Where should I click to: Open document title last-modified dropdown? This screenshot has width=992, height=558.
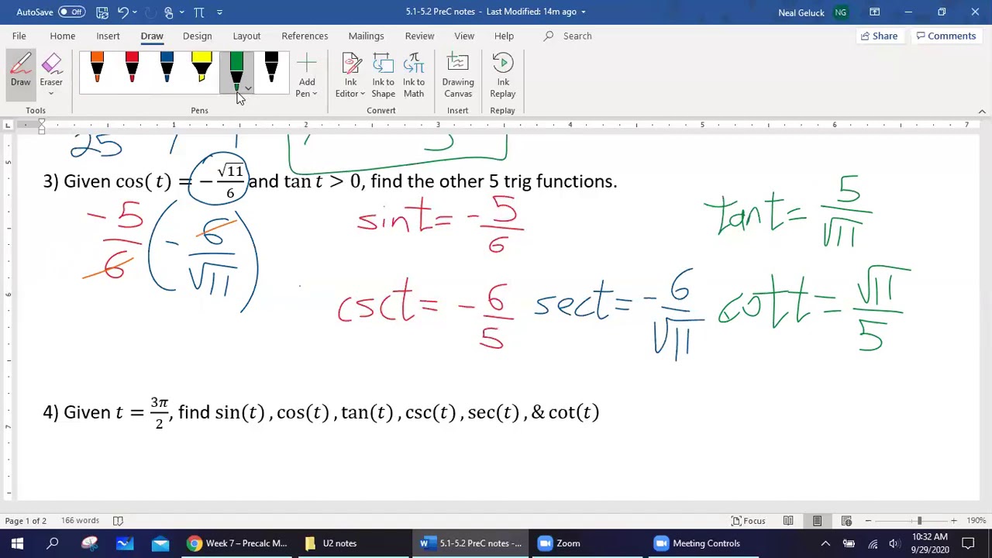[584, 12]
